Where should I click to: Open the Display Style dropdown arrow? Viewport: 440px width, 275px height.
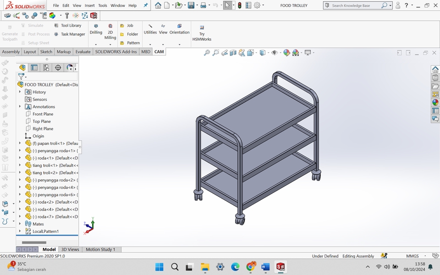tap(268, 52)
